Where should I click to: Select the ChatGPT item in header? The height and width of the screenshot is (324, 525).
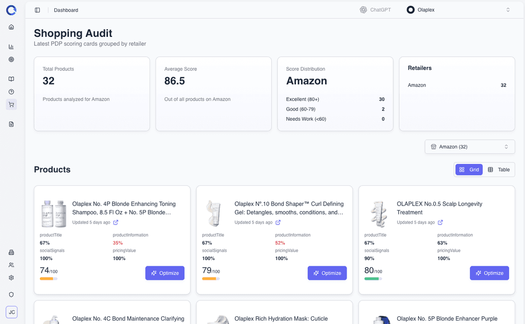point(375,10)
